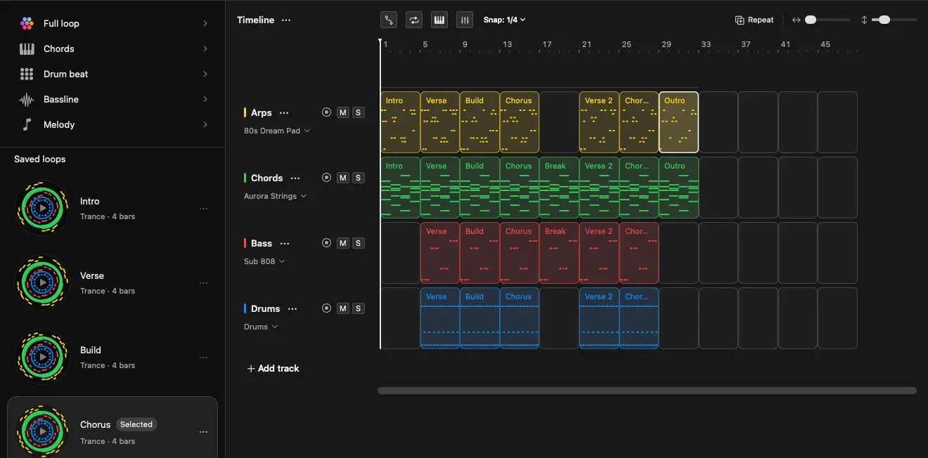Image resolution: width=928 pixels, height=458 pixels.
Task: Click the Full loop colorful dots icon
Action: (27, 23)
